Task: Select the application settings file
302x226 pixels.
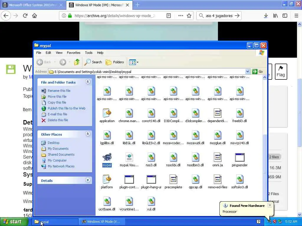Action: pyautogui.click(x=107, y=113)
